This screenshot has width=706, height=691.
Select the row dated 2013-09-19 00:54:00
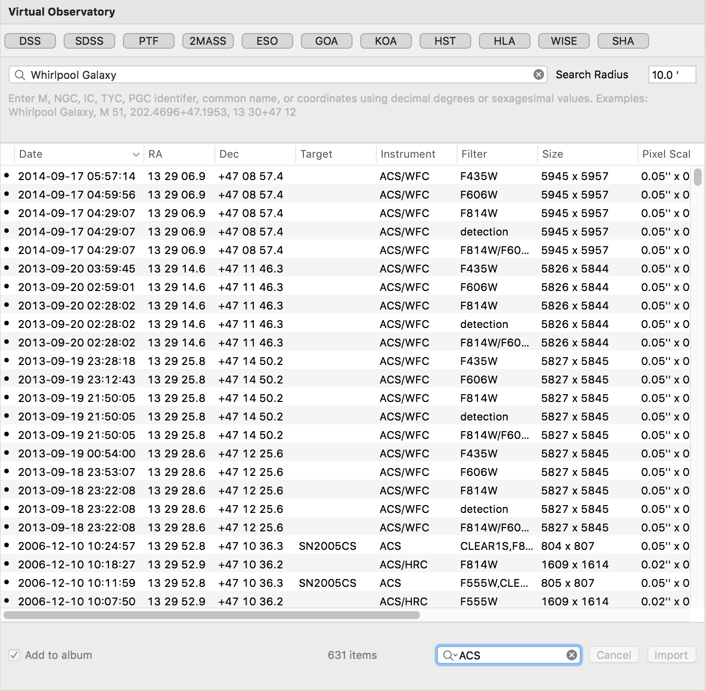(345, 453)
